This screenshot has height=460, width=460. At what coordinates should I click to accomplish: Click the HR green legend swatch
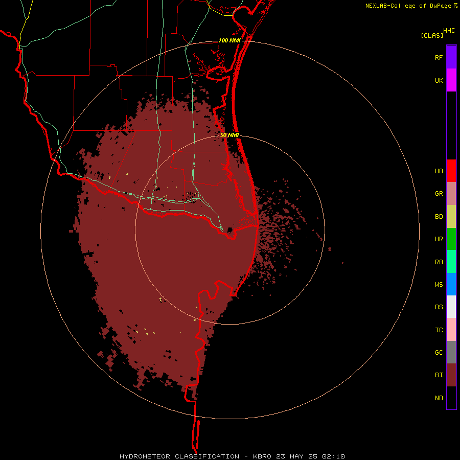tap(451, 239)
